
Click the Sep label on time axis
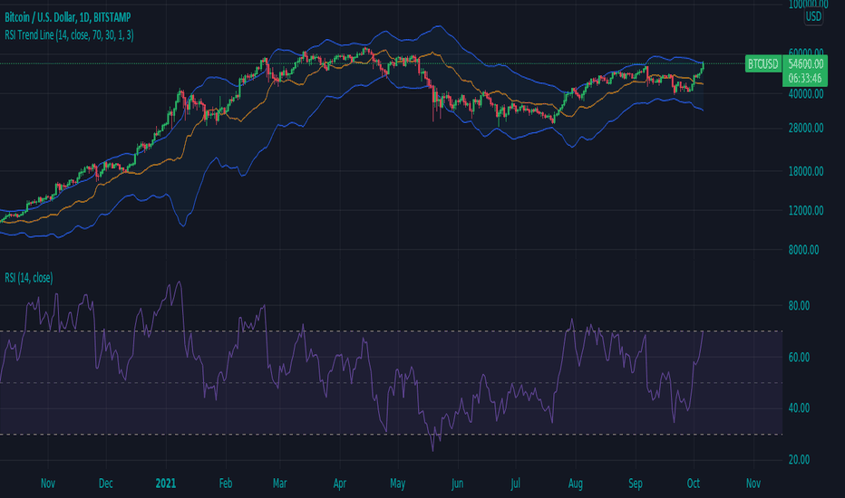point(636,484)
